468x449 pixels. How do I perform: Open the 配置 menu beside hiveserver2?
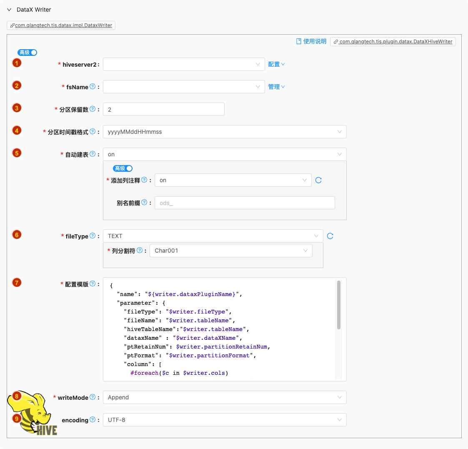[276, 64]
